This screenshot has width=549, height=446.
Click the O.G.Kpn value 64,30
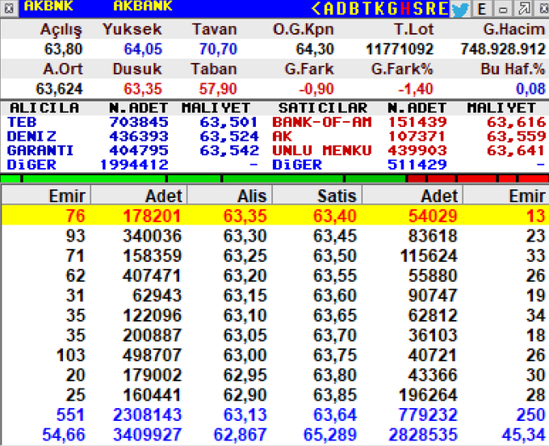(x=314, y=49)
